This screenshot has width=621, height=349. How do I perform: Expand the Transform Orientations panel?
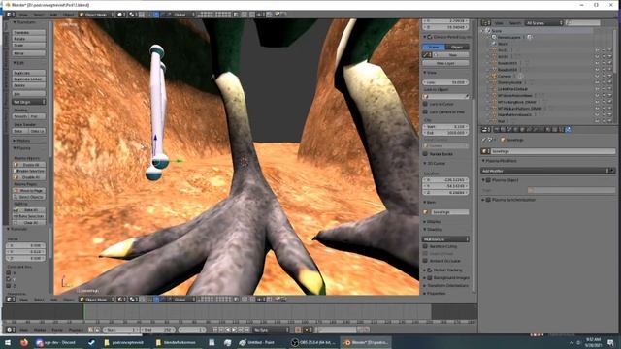point(446,286)
